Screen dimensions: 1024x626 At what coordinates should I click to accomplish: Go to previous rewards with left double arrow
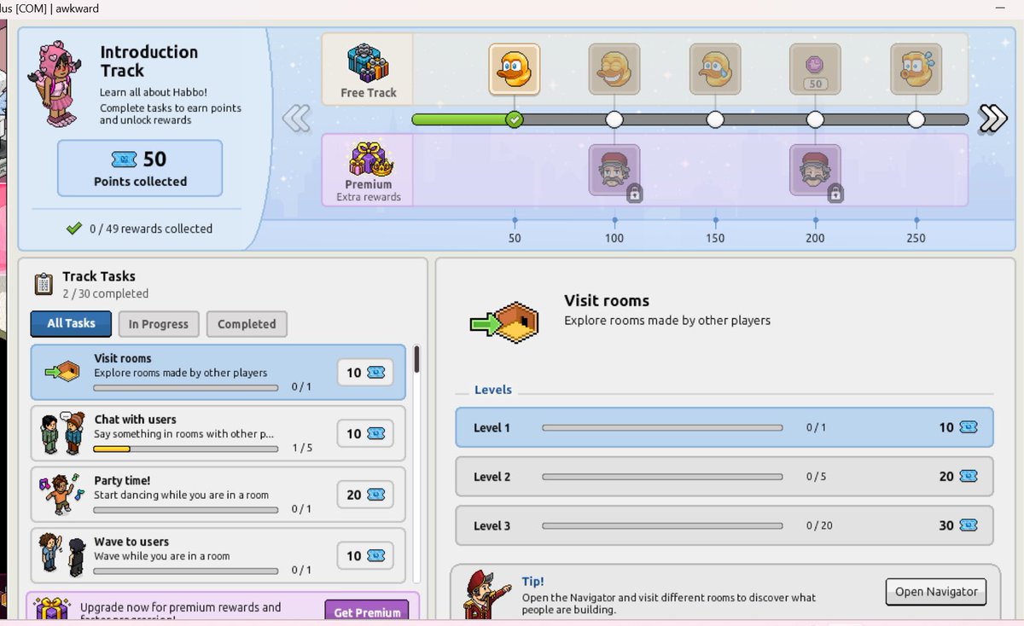pos(296,118)
